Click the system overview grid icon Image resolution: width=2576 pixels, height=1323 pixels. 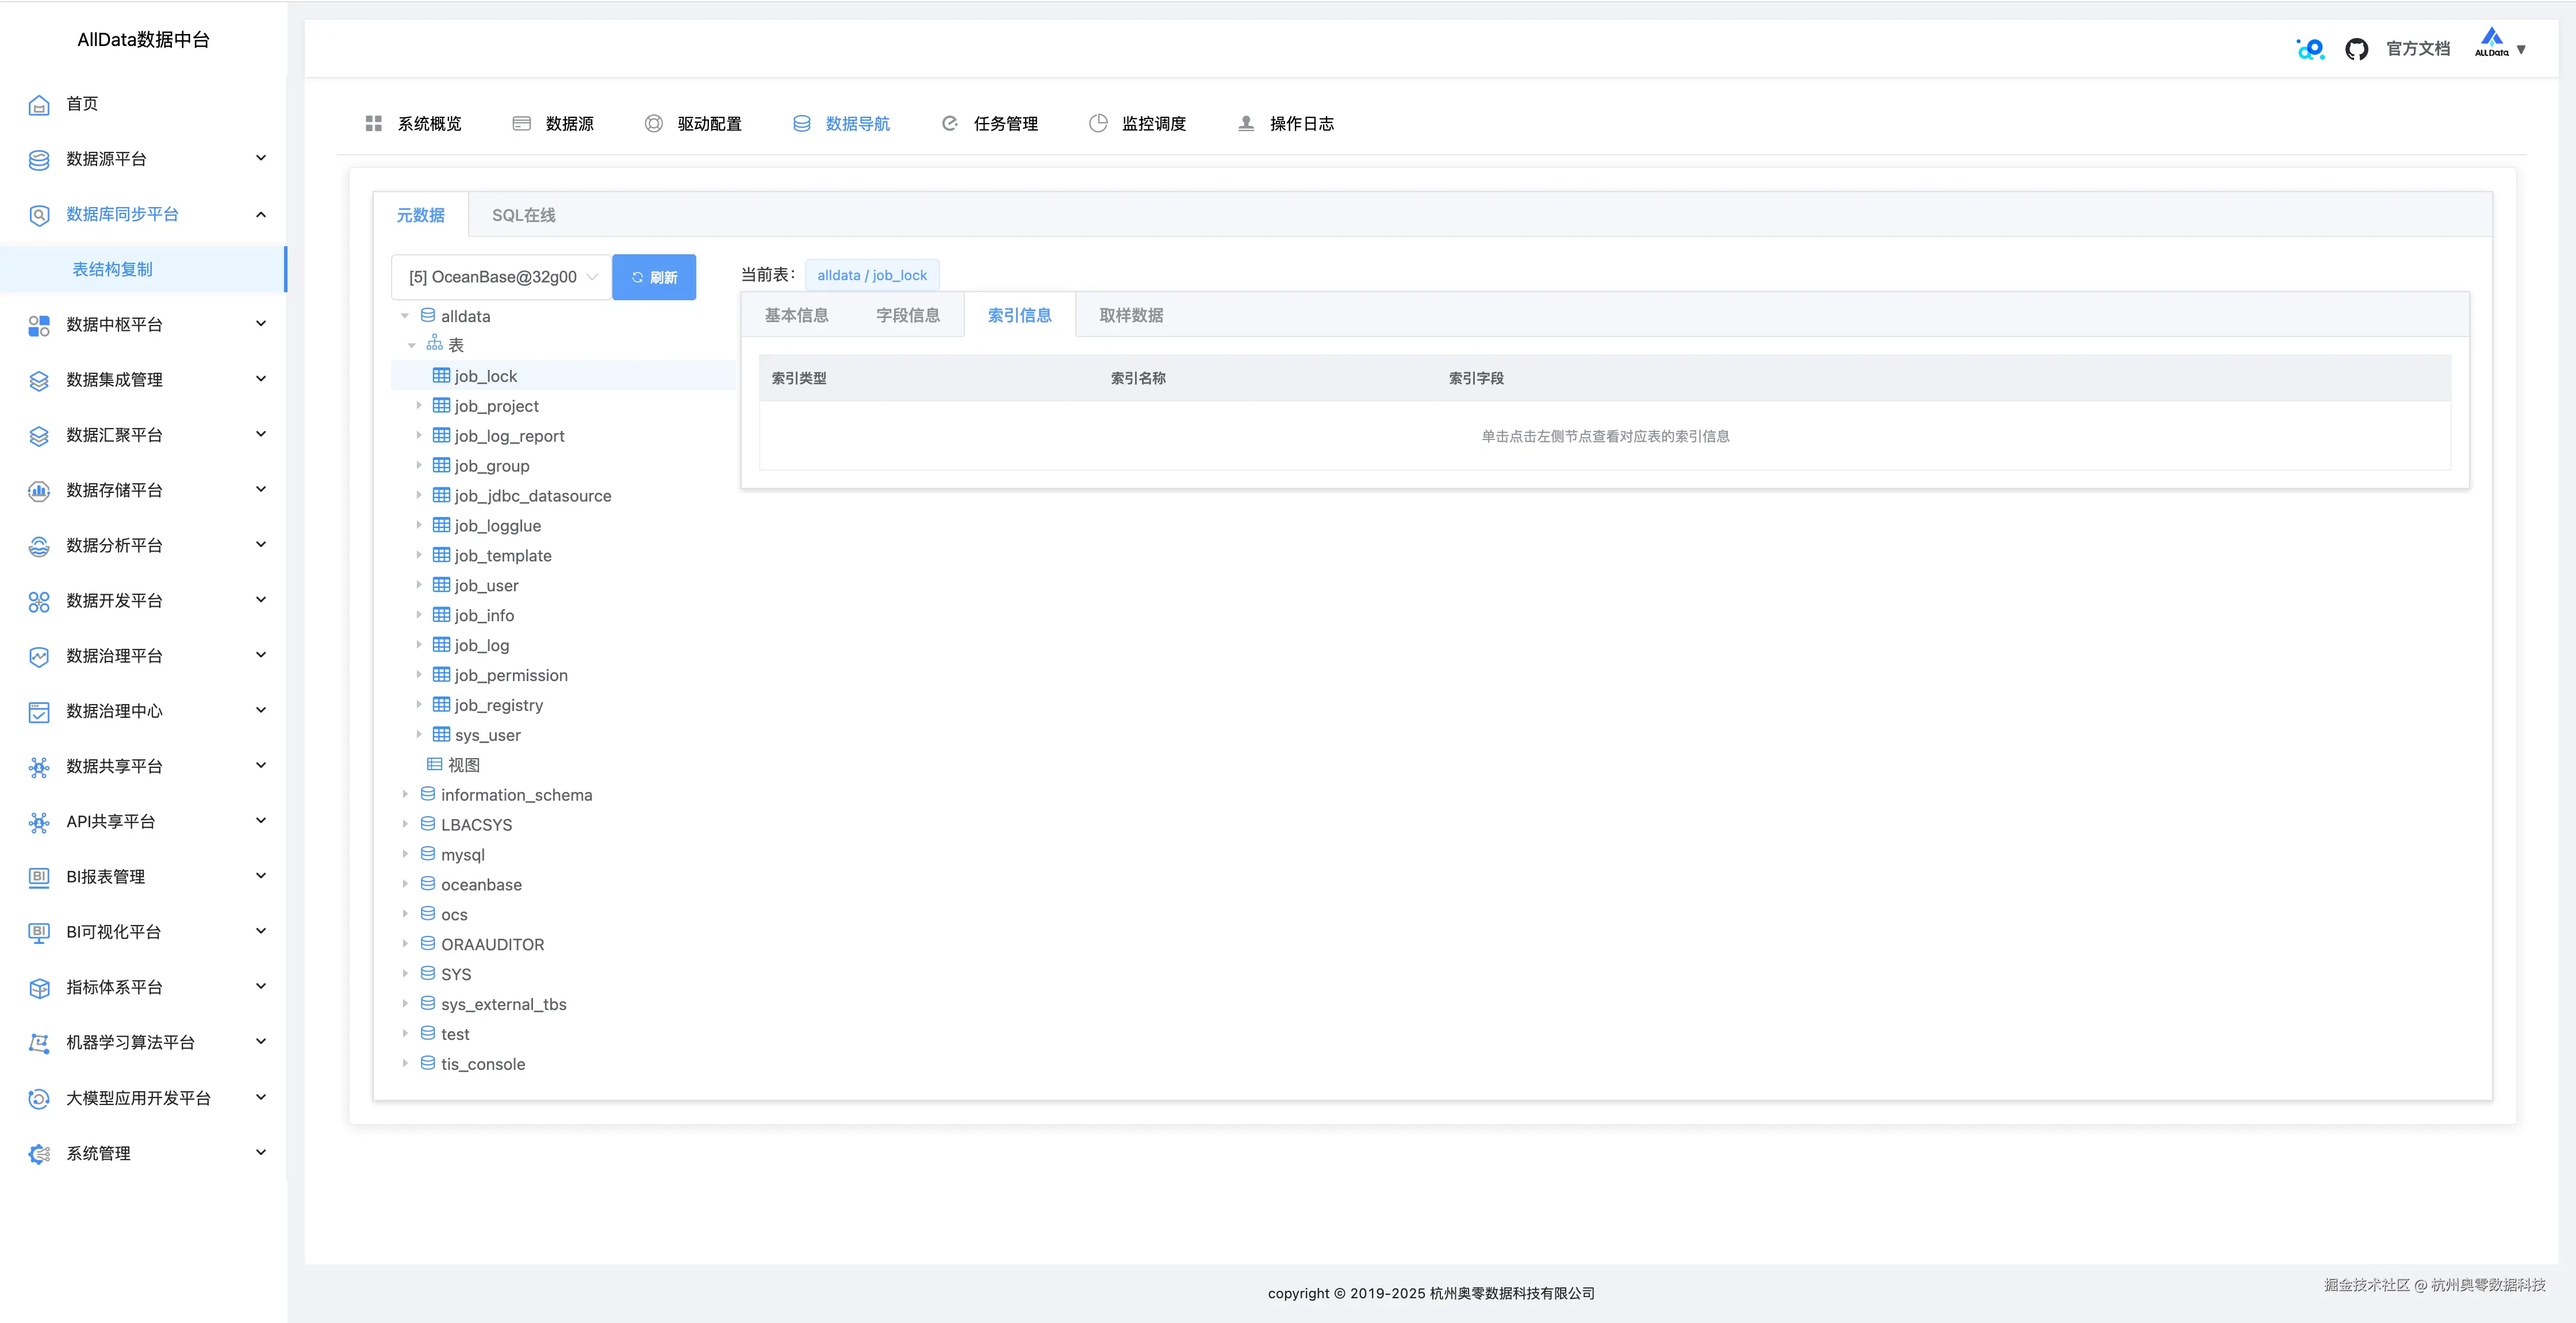point(373,123)
